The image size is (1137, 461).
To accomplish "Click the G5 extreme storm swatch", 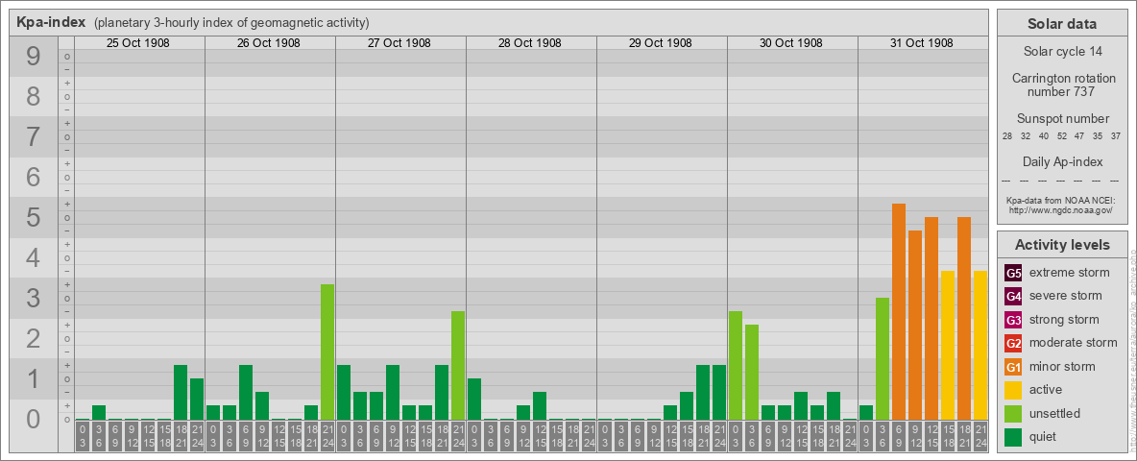I will click(1014, 273).
